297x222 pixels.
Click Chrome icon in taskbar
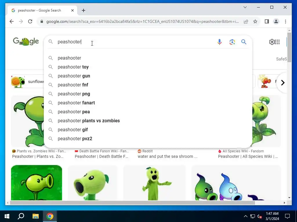[x=50, y=216]
